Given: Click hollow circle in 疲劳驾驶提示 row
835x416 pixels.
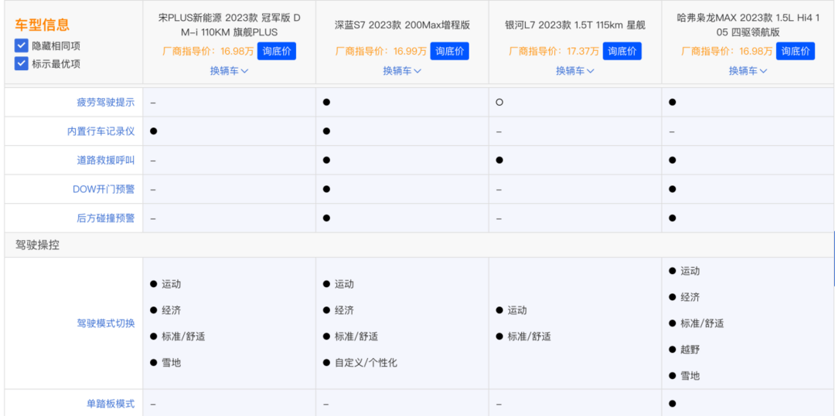Looking at the screenshot, I should tap(499, 103).
